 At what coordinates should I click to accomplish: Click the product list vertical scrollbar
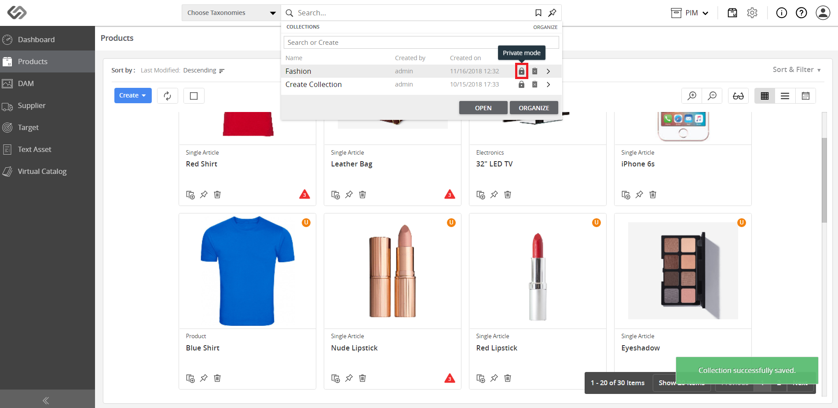tap(824, 180)
